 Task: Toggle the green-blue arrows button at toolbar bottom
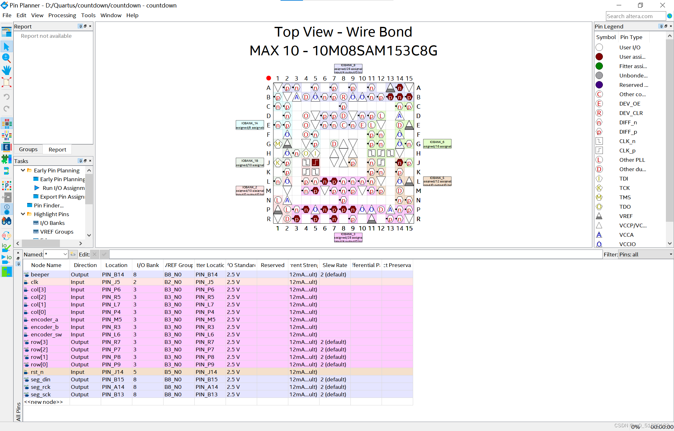click(7, 271)
